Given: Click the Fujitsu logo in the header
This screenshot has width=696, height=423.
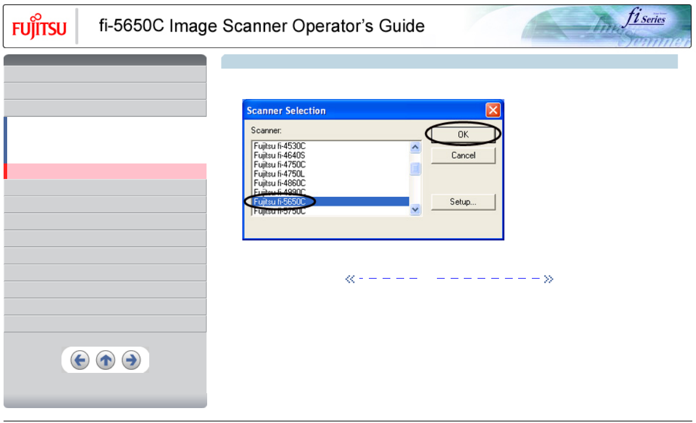Looking at the screenshot, I should pyautogui.click(x=39, y=27).
